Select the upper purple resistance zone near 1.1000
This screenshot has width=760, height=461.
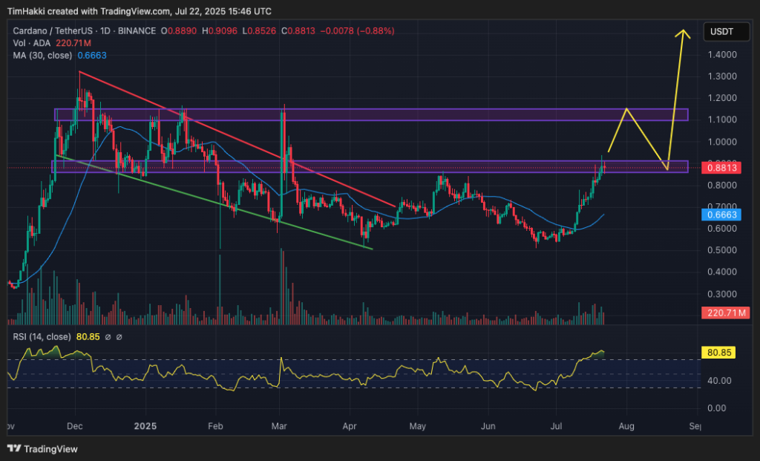pyautogui.click(x=371, y=114)
